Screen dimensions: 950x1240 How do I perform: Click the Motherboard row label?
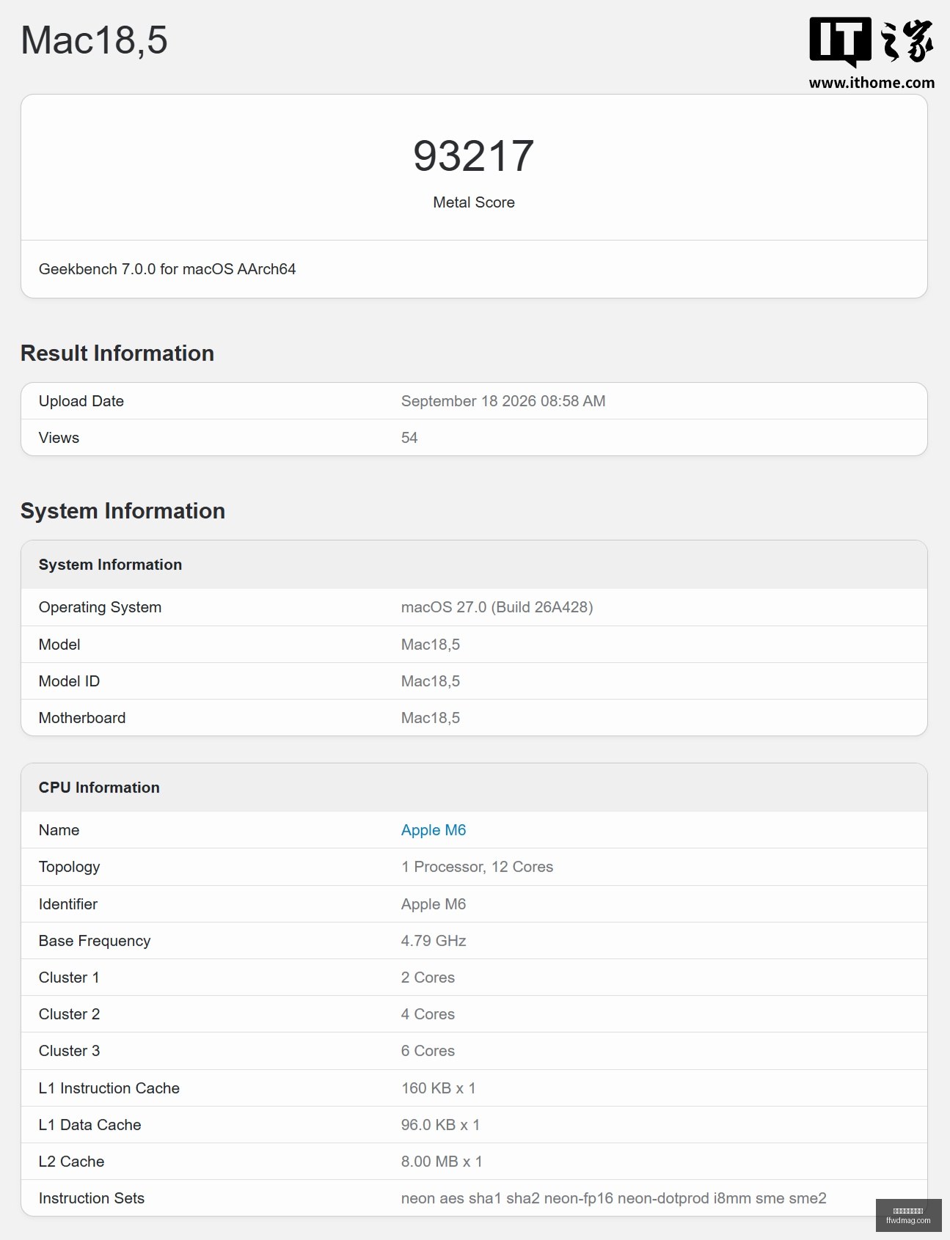point(82,718)
